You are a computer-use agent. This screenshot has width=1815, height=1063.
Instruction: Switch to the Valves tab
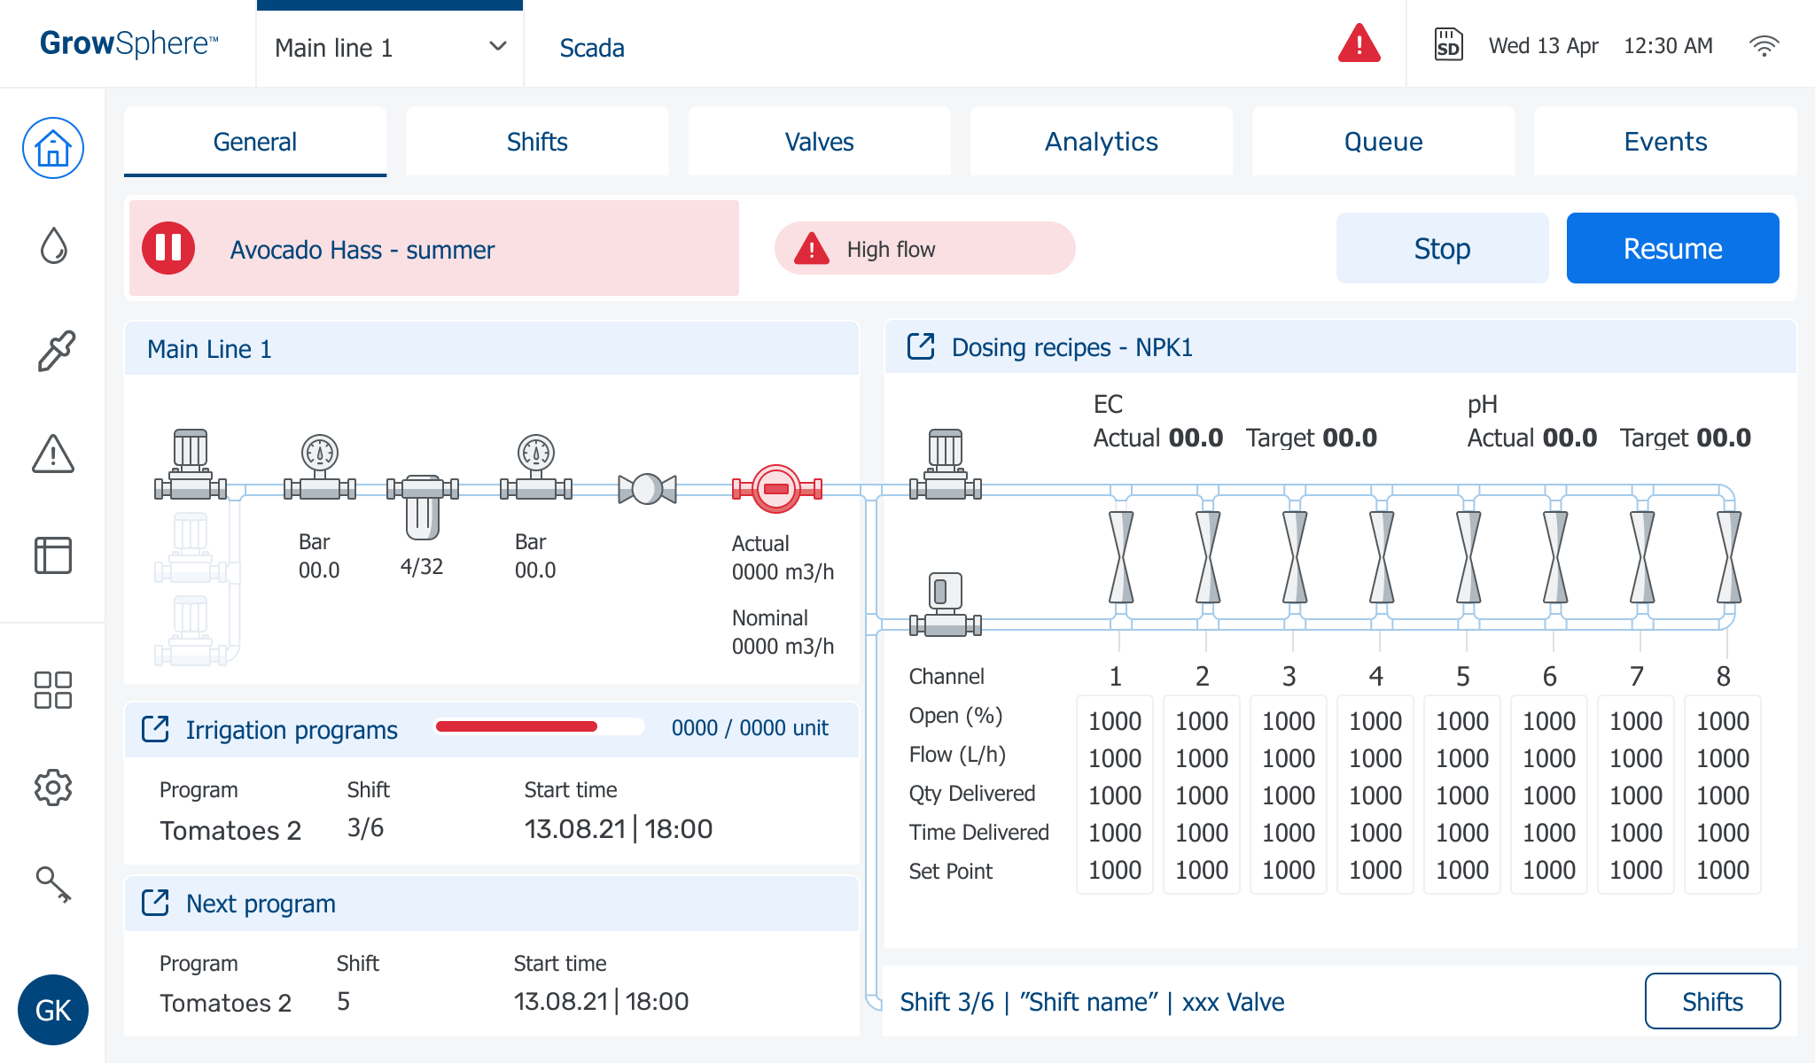point(819,142)
